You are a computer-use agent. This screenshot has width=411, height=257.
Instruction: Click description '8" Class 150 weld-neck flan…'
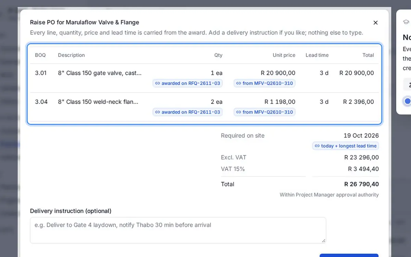pyautogui.click(x=98, y=102)
